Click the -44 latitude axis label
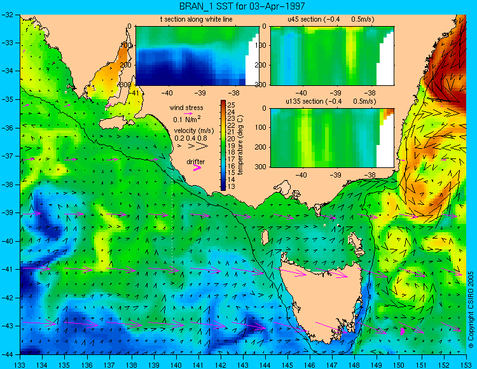The width and height of the screenshot is (477, 369). click(7, 354)
